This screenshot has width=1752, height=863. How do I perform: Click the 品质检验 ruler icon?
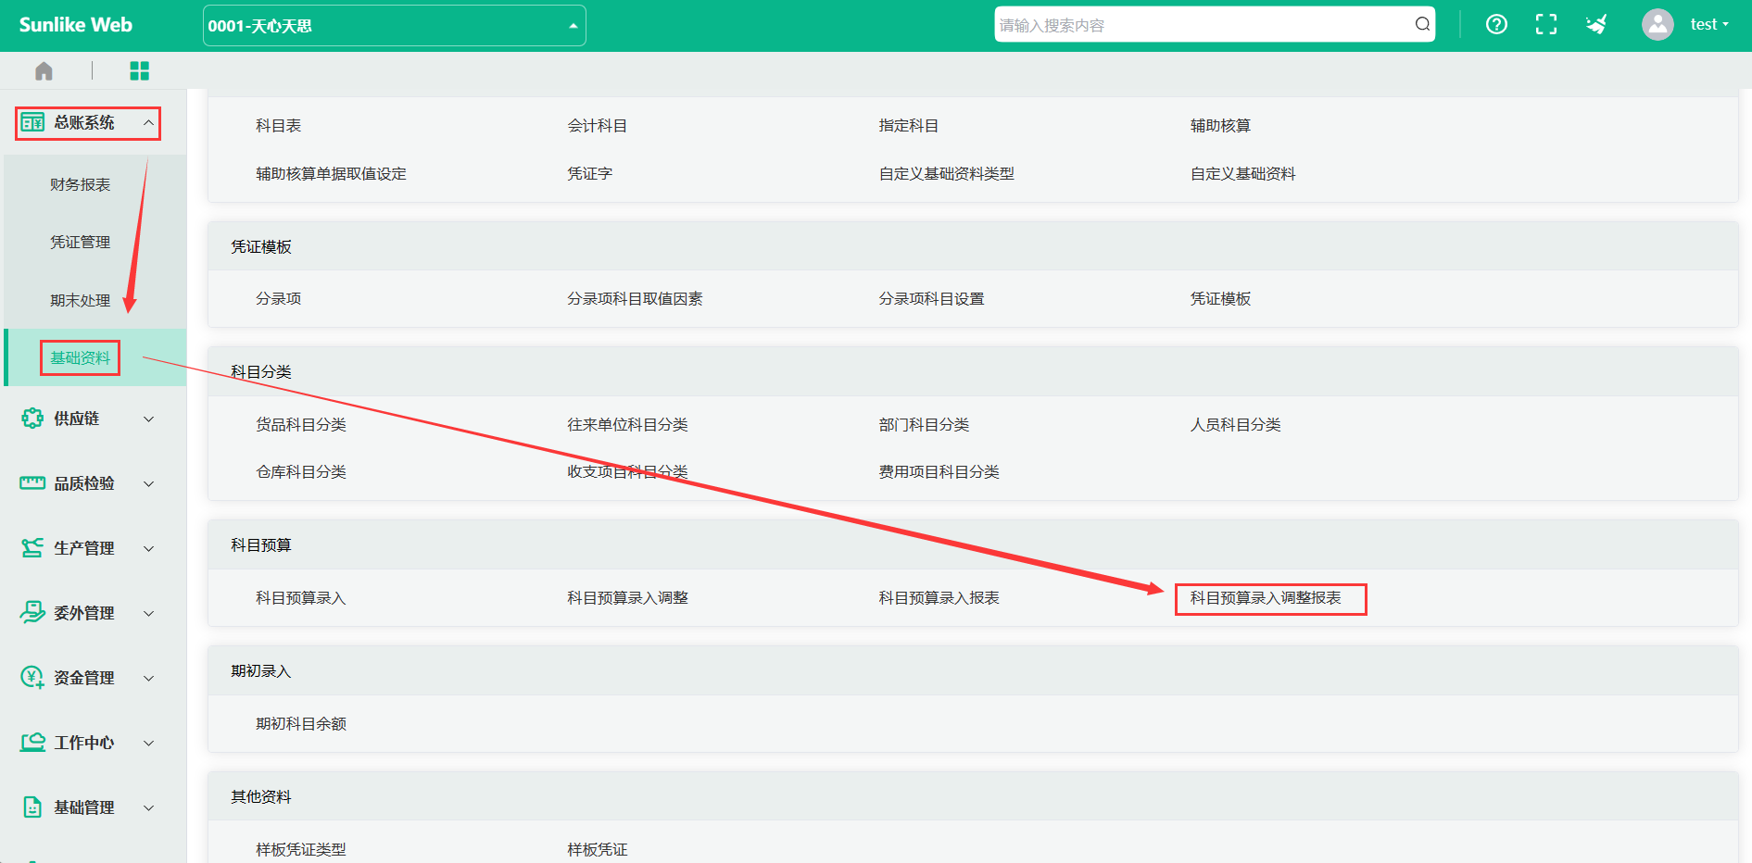(x=32, y=483)
